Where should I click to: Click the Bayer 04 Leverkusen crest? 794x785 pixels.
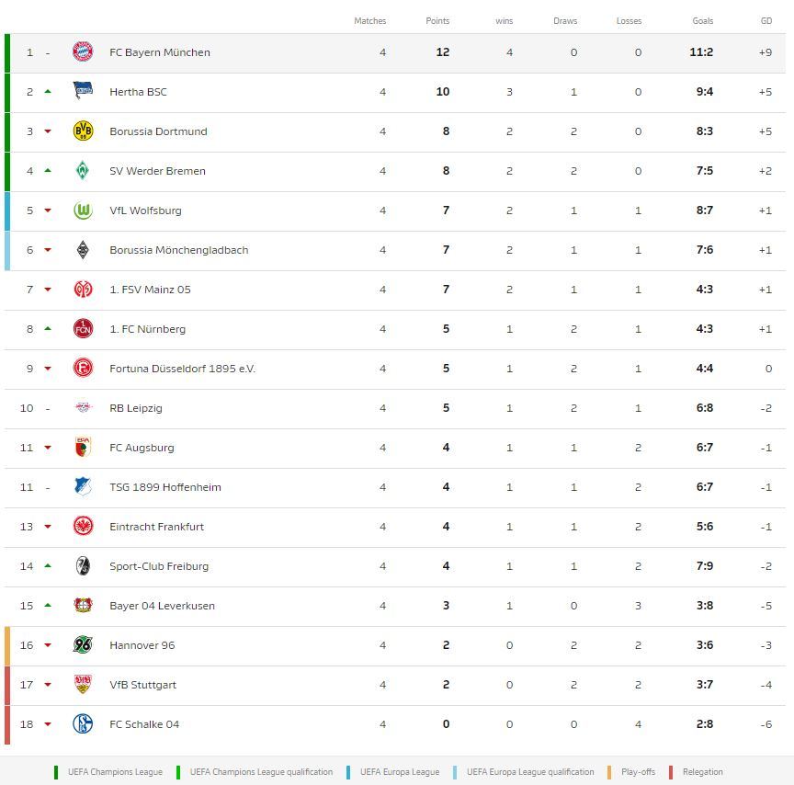coord(83,606)
